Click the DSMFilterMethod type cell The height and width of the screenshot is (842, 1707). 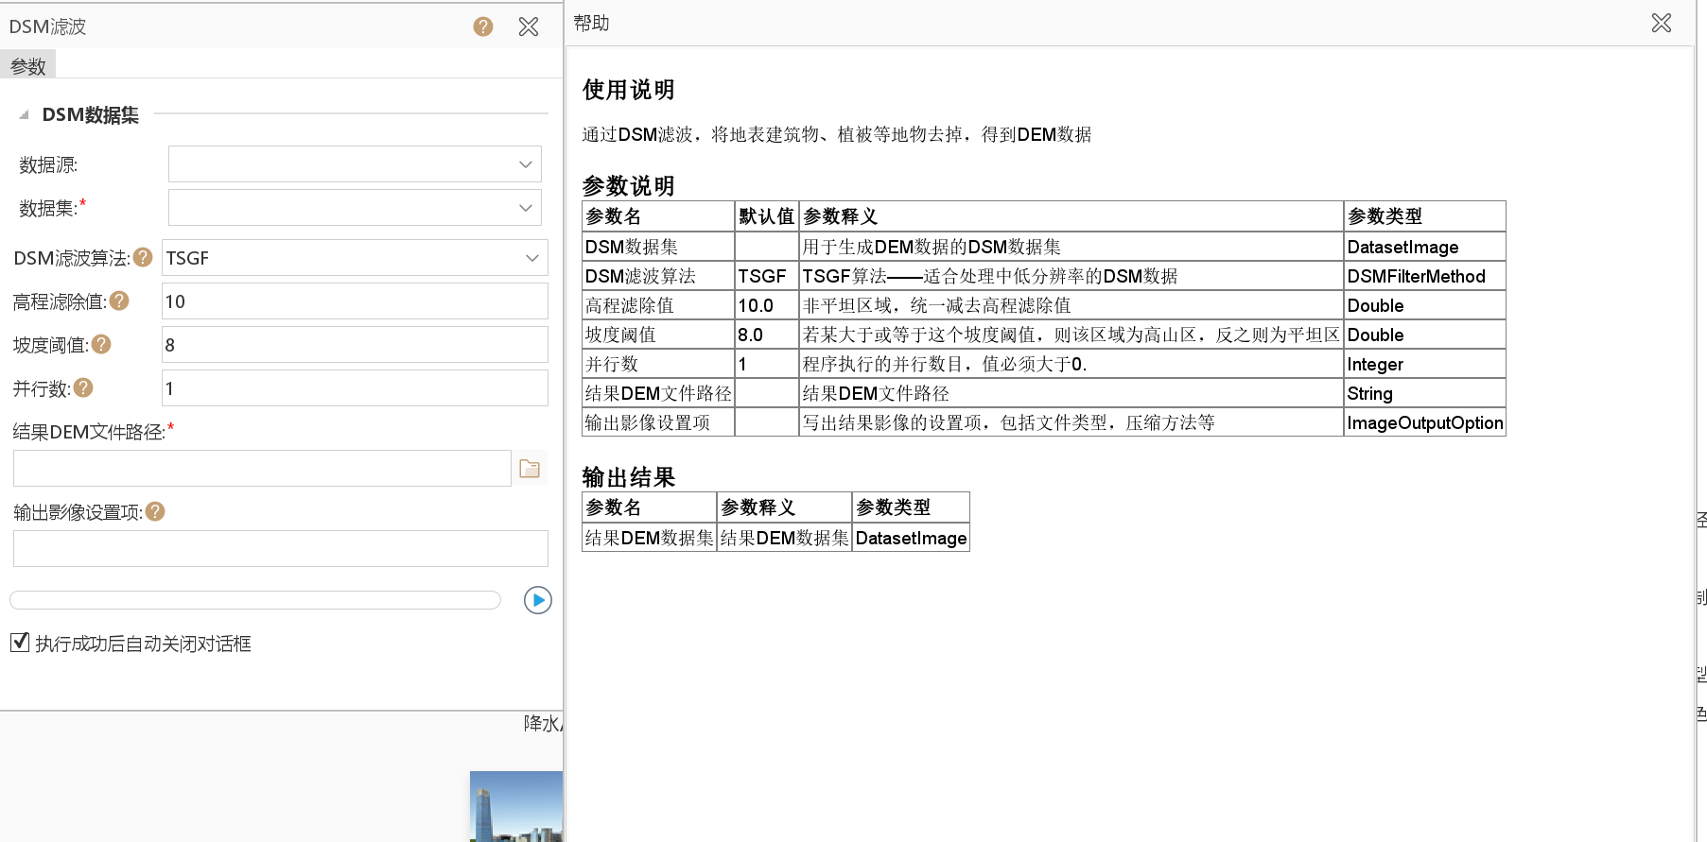pyautogui.click(x=1424, y=276)
